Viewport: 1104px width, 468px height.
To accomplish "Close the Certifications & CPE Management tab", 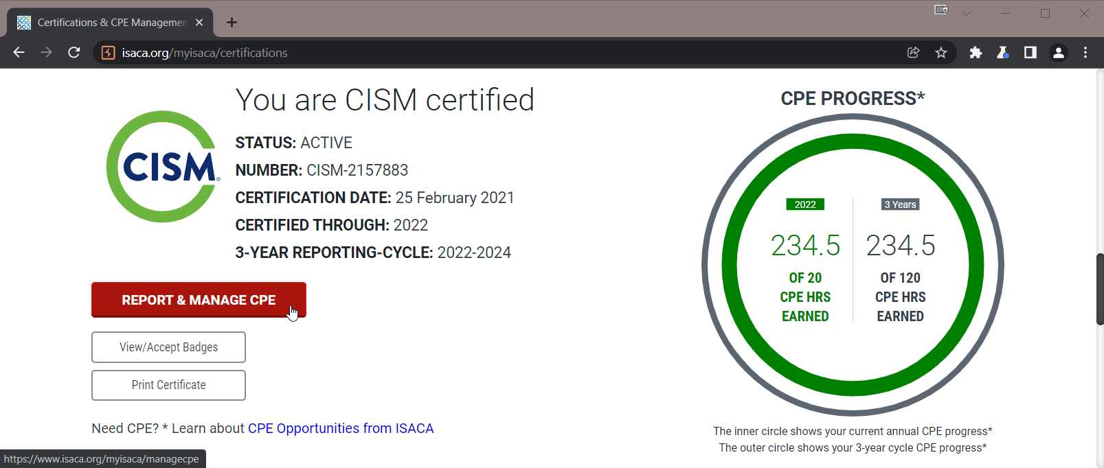I will 199,23.
